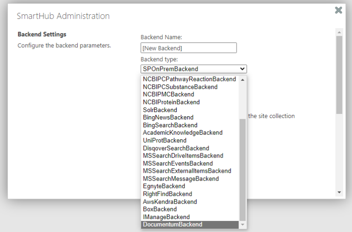Screen dimensions: 352x232
Task: Click the dropdown list scroll-up arrow
Action: 242,79
